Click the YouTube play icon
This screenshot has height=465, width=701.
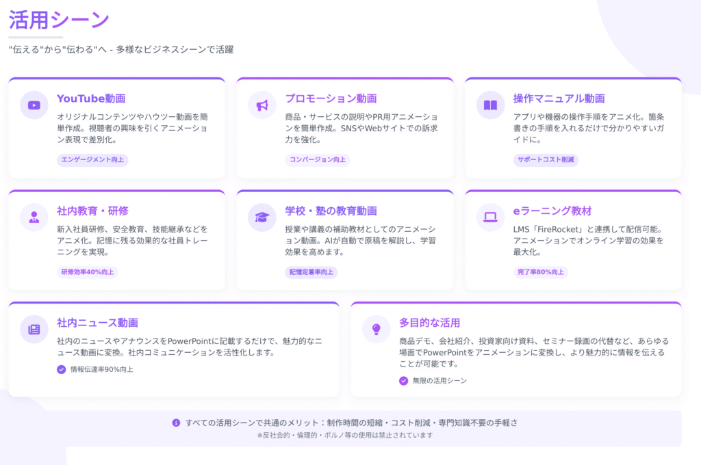click(x=34, y=105)
